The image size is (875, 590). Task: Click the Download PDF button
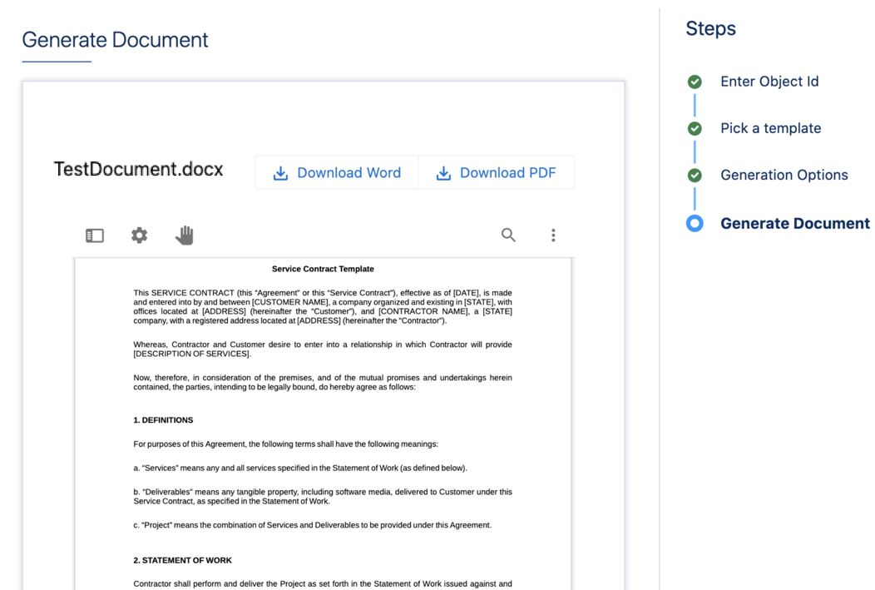[496, 173]
